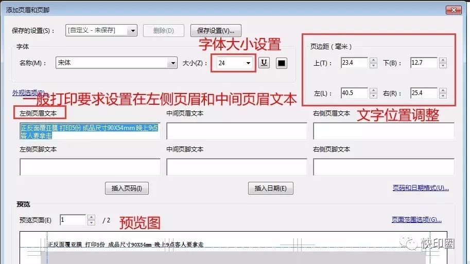Click the left margin 左(L) field
The image size is (470, 264).
(354, 93)
